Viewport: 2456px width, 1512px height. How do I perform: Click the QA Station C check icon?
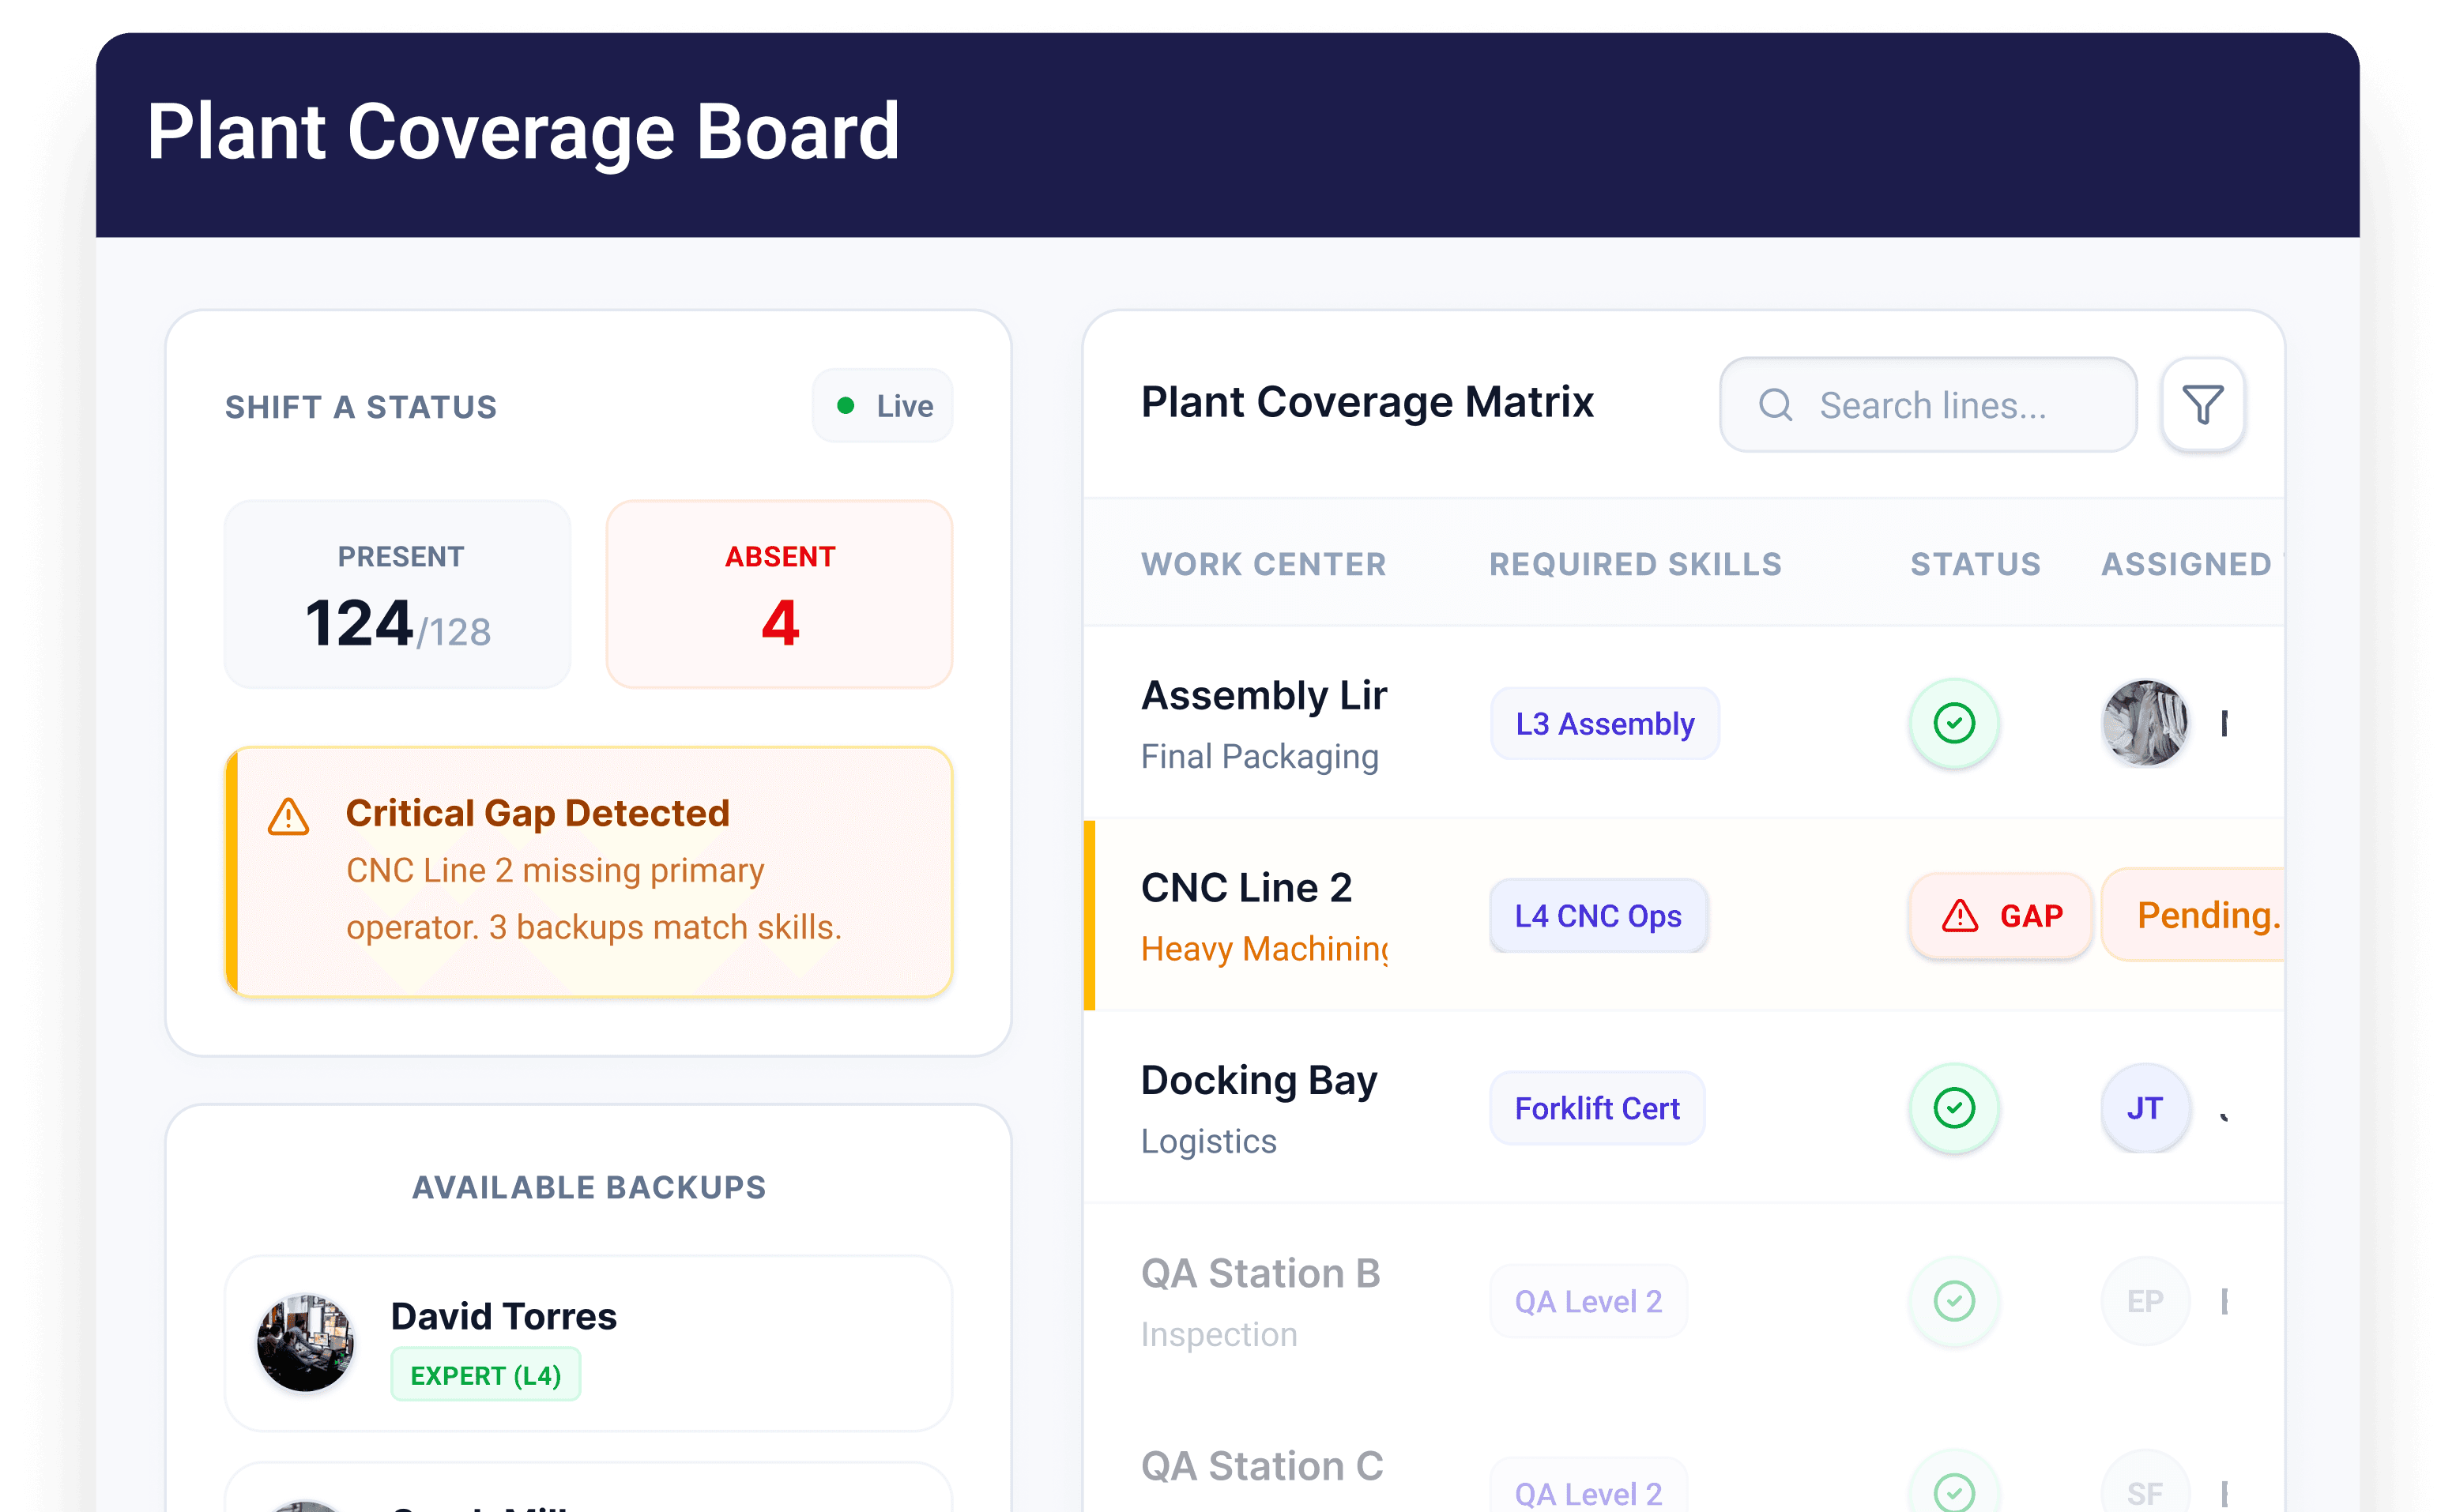pyautogui.click(x=1954, y=1493)
